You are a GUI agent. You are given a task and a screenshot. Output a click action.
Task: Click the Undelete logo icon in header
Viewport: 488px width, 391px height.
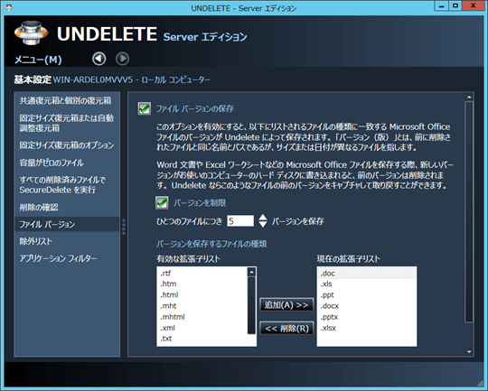(x=32, y=33)
